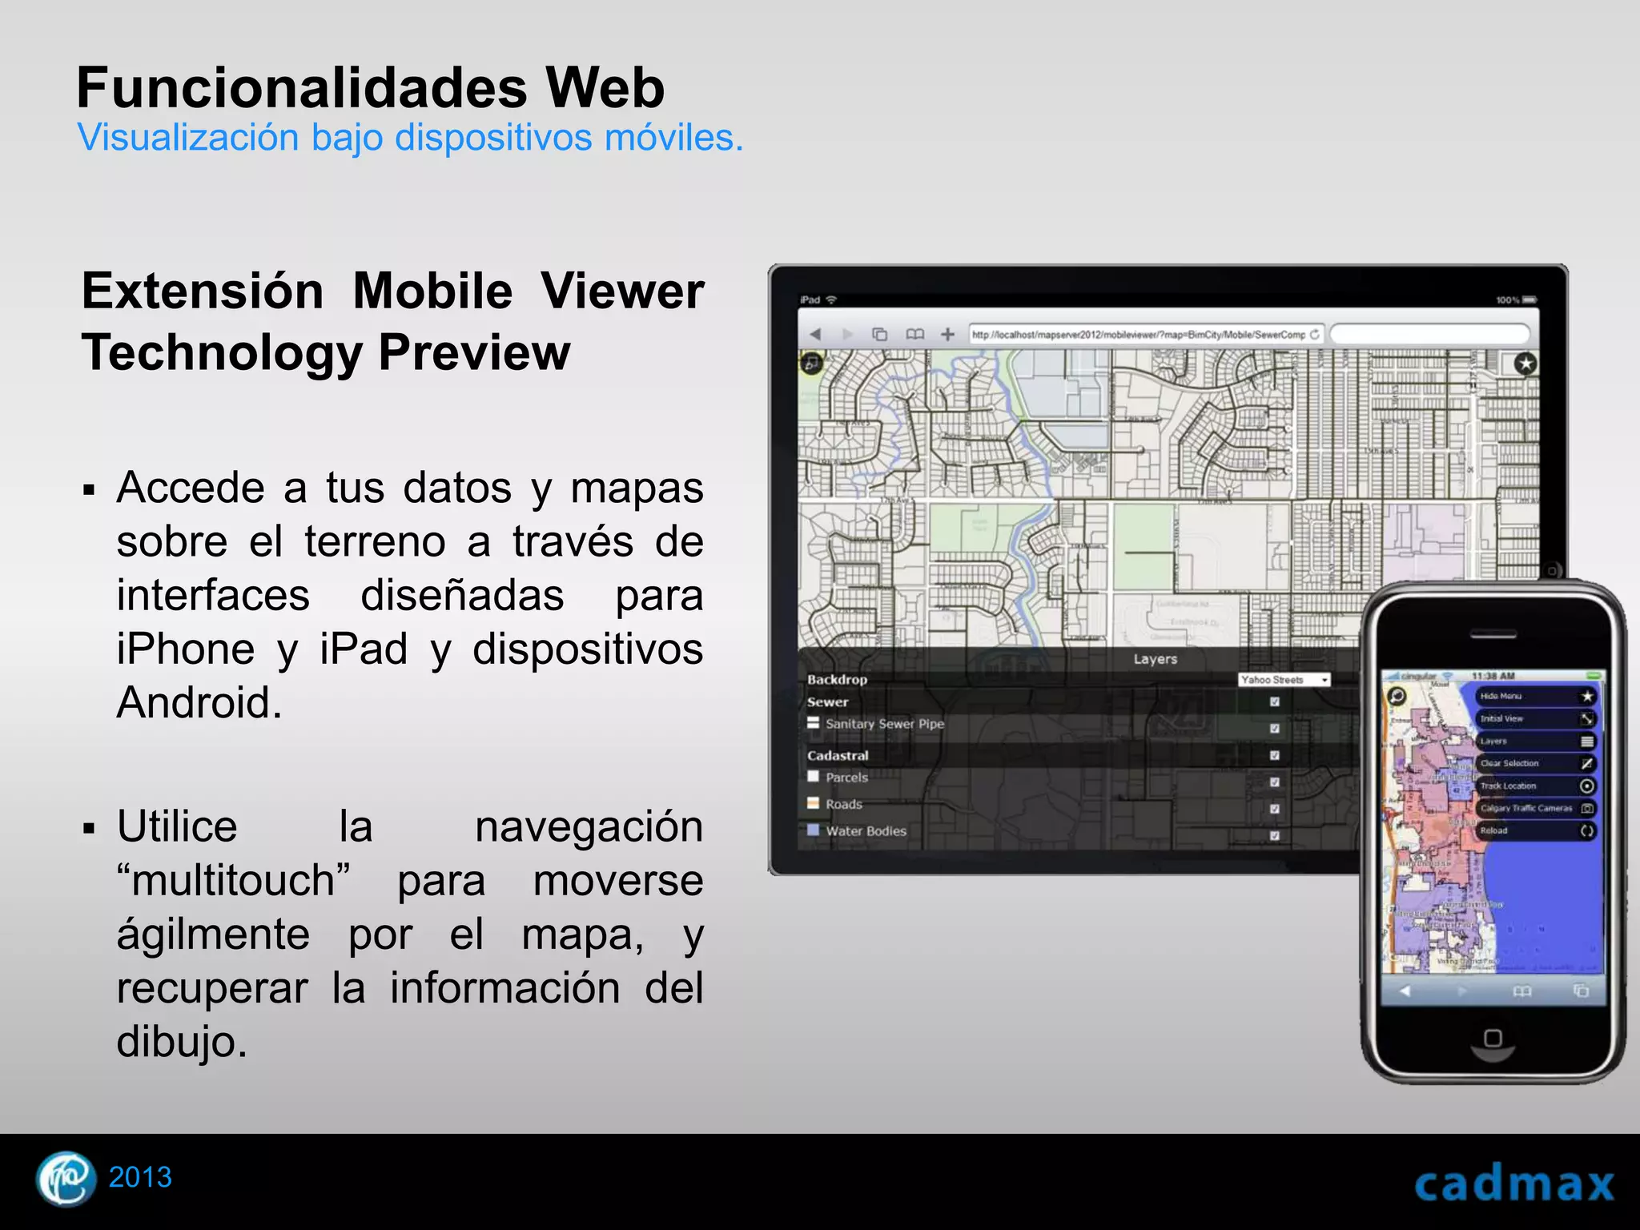
Task: Click the Visualización bajo dispositivos móviles subtitle
Action: (x=411, y=138)
